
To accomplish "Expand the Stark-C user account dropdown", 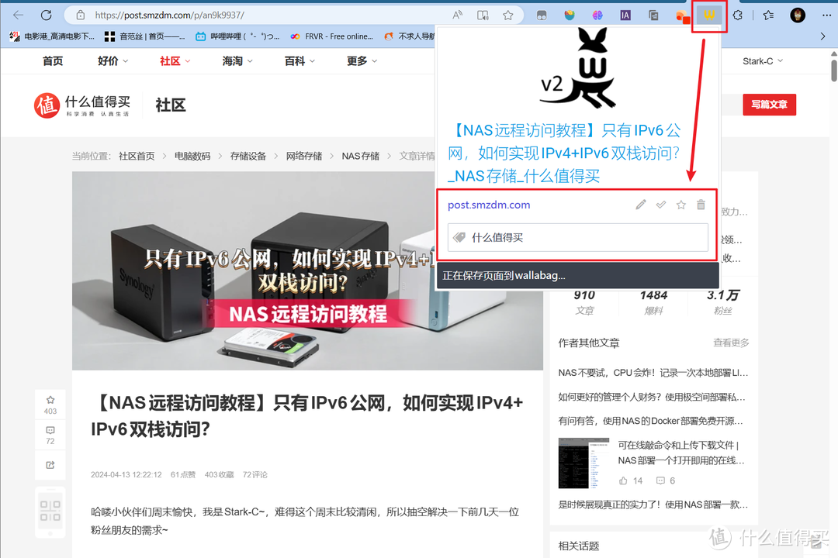I will click(x=763, y=60).
